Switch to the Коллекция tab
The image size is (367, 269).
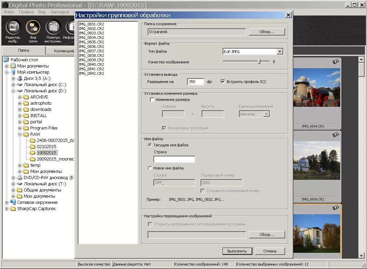[x=60, y=51]
